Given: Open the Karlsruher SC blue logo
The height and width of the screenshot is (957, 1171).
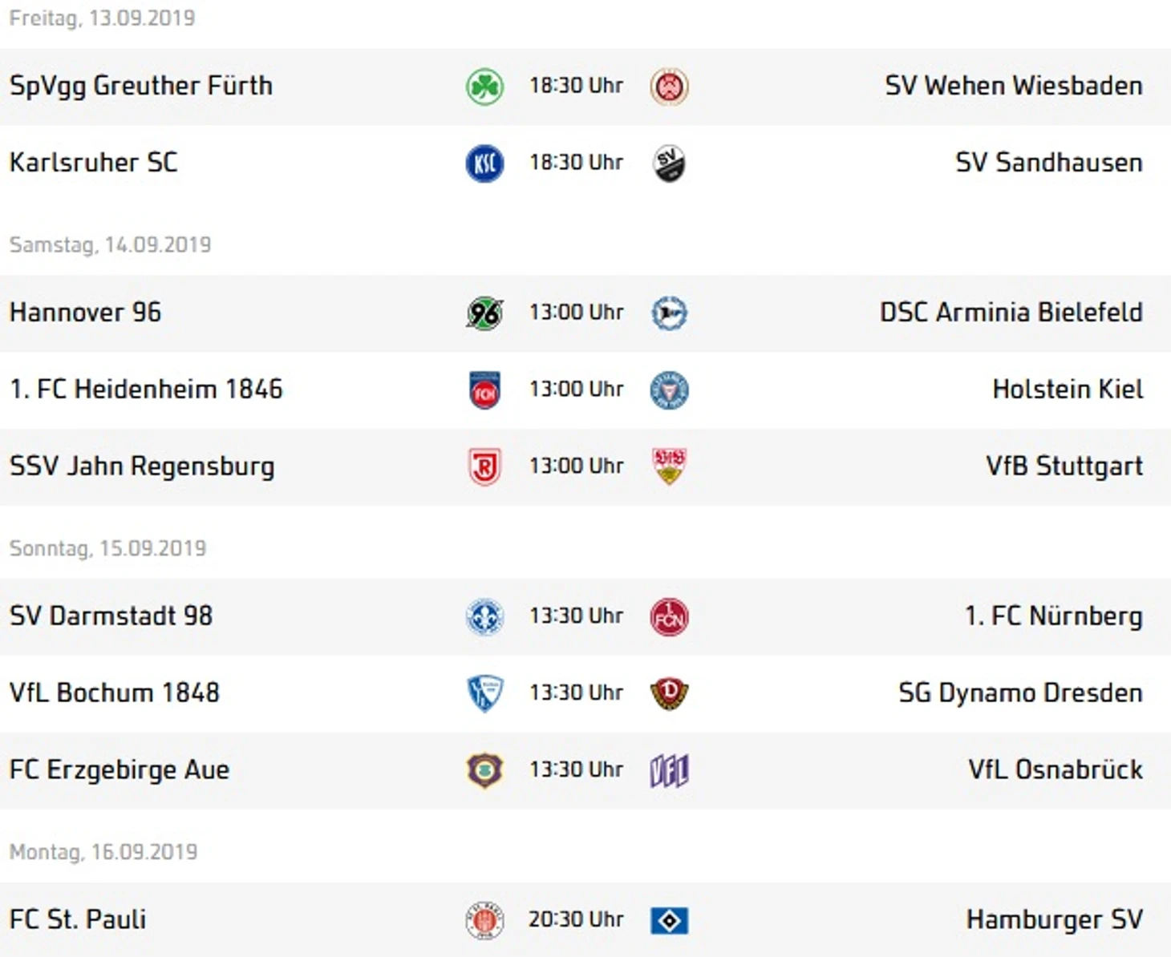Looking at the screenshot, I should [485, 163].
